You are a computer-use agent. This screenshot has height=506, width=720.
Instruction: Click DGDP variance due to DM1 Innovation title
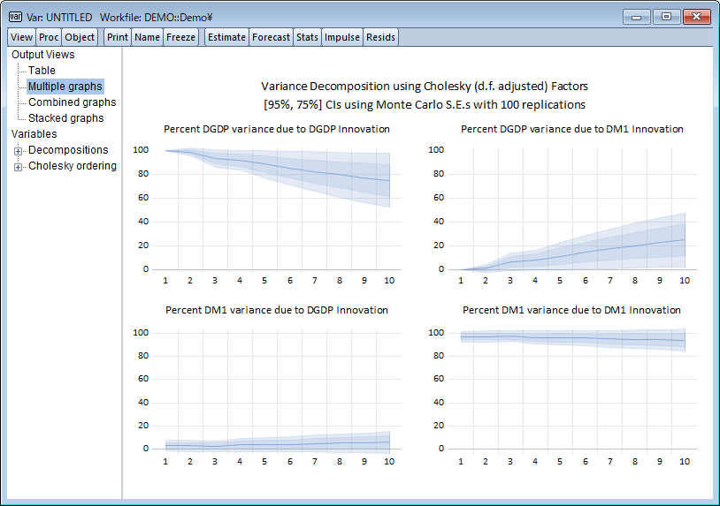pos(572,129)
